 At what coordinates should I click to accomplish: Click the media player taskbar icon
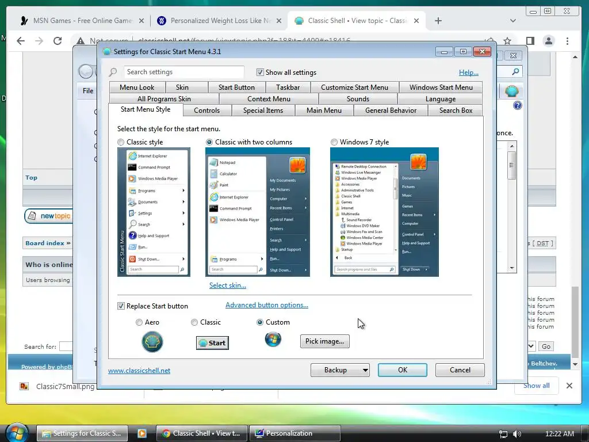(142, 433)
